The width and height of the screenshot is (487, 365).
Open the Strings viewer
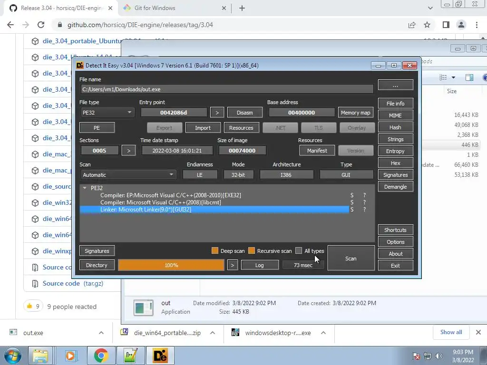pos(395,139)
